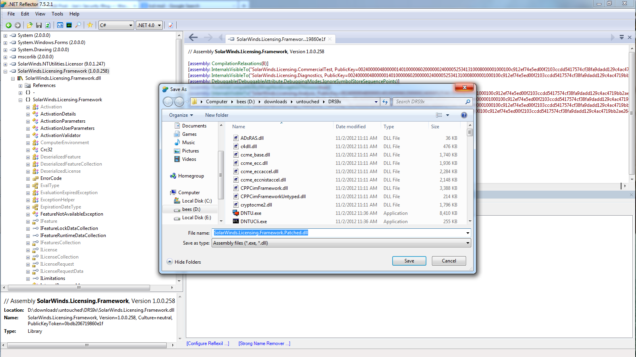Open the view options dropdown arrow in Save As
The height and width of the screenshot is (357, 636).
click(447, 115)
